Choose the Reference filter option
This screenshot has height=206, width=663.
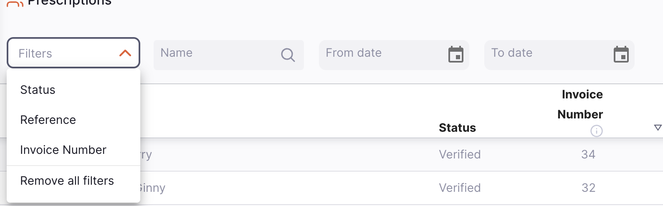coord(48,120)
